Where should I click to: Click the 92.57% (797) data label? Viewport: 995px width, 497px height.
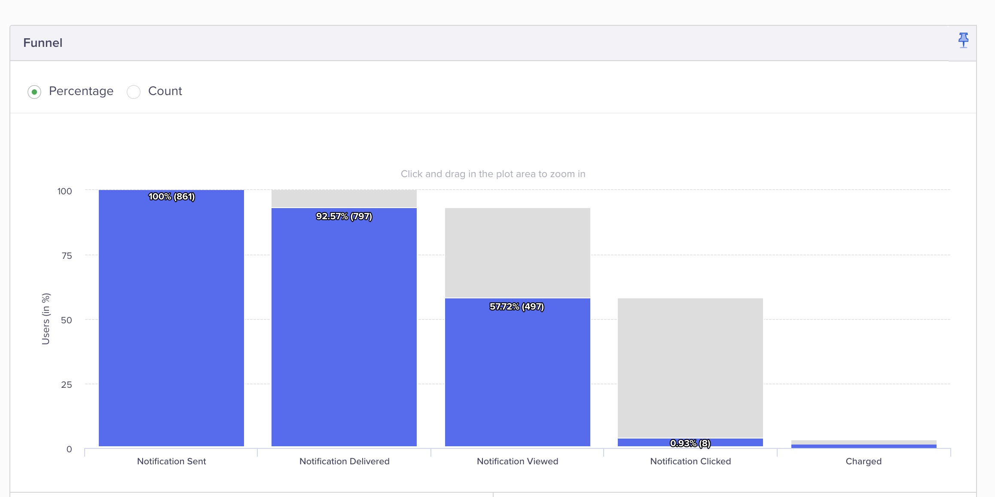344,217
